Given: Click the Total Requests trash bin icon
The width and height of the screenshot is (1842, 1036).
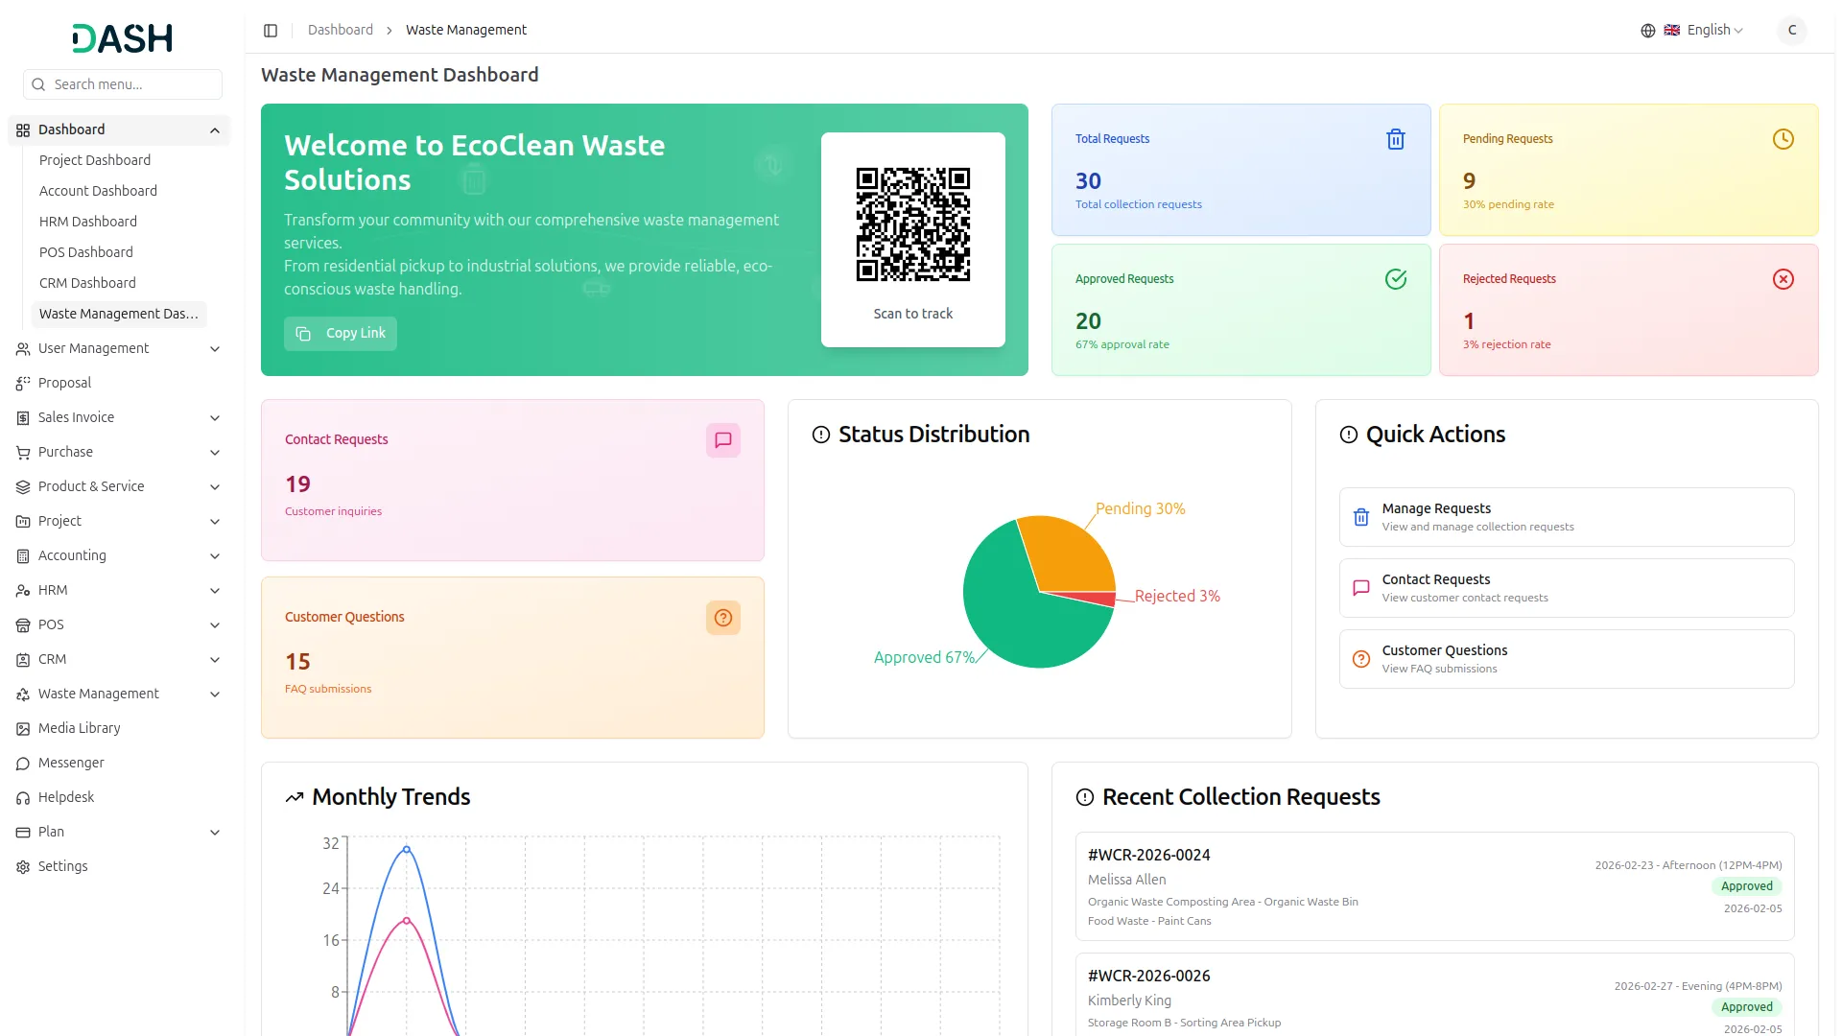Looking at the screenshot, I should pyautogui.click(x=1396, y=140).
